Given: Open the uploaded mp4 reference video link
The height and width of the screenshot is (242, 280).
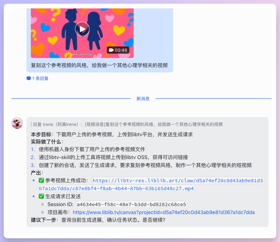Looking at the screenshot, I should coord(169,180).
